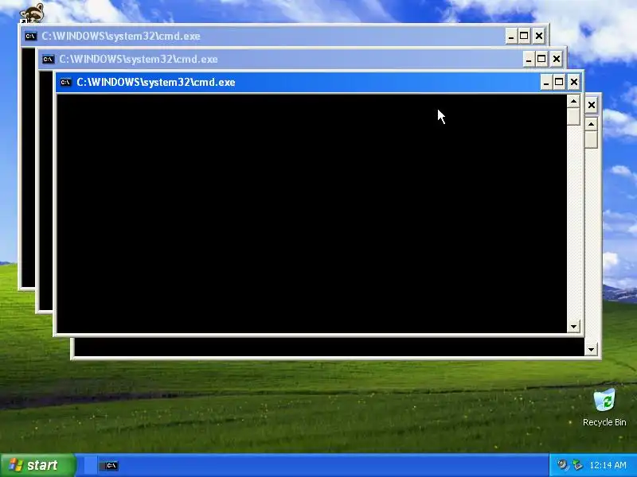Activate the rearmost cmd window via its title text
637x477 pixels.
pyautogui.click(x=121, y=36)
